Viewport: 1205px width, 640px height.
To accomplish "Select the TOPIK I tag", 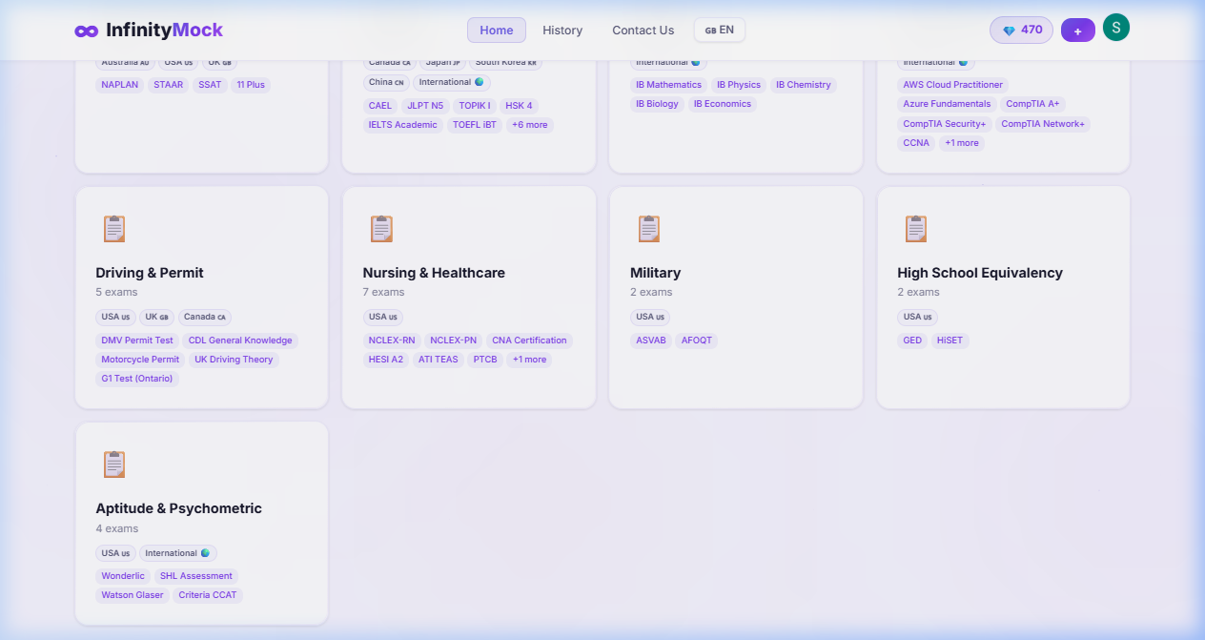I will coord(475,106).
